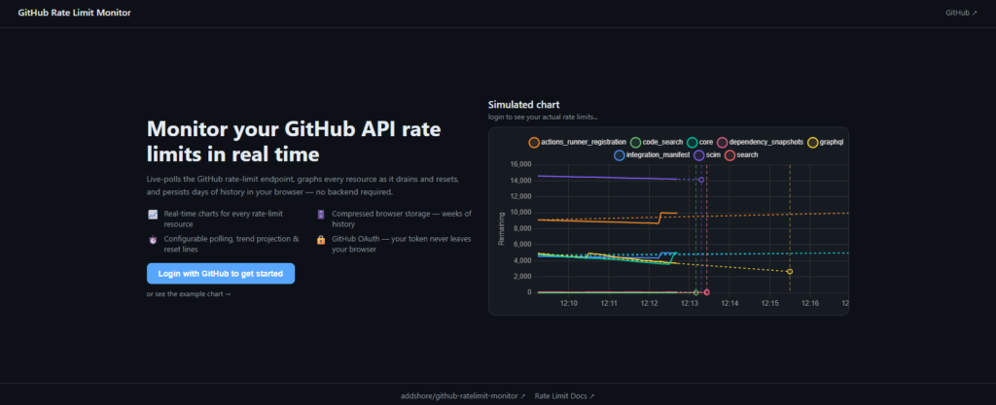
Task: Click the compressed browser storage icon
Action: tap(321, 214)
